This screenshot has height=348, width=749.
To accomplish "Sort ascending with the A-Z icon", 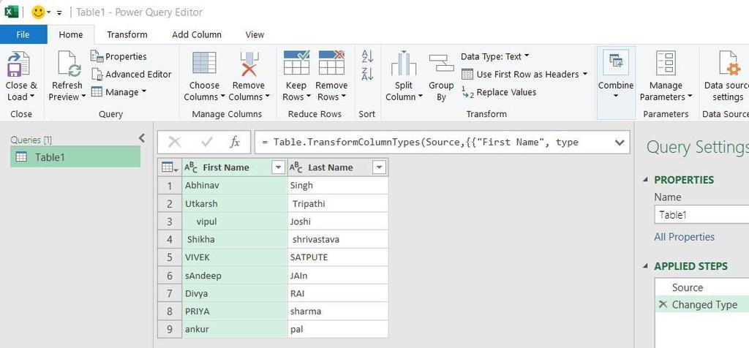I will tap(367, 56).
